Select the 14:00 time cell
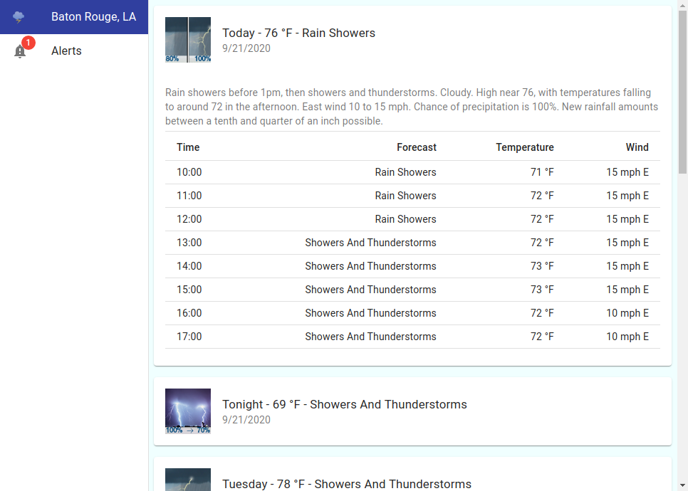Viewport: 688px width, 491px height. 189,266
